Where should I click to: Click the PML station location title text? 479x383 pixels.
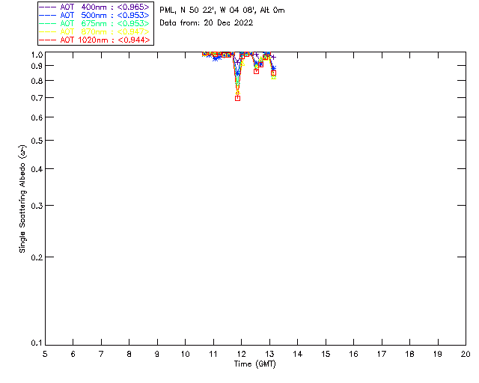222,10
